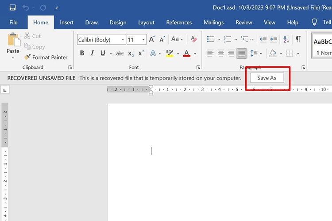Toggle Italic formatting
The height and width of the screenshot is (221, 332).
tap(92, 53)
